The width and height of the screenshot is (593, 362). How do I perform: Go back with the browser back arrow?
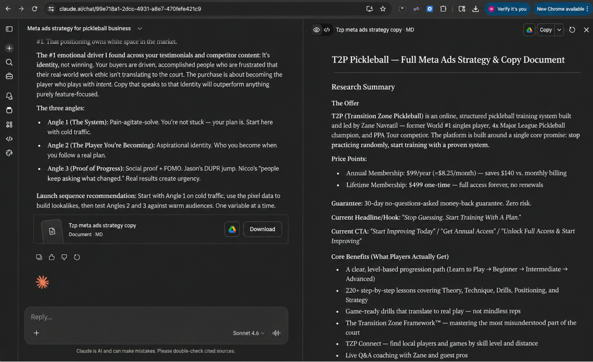8,9
